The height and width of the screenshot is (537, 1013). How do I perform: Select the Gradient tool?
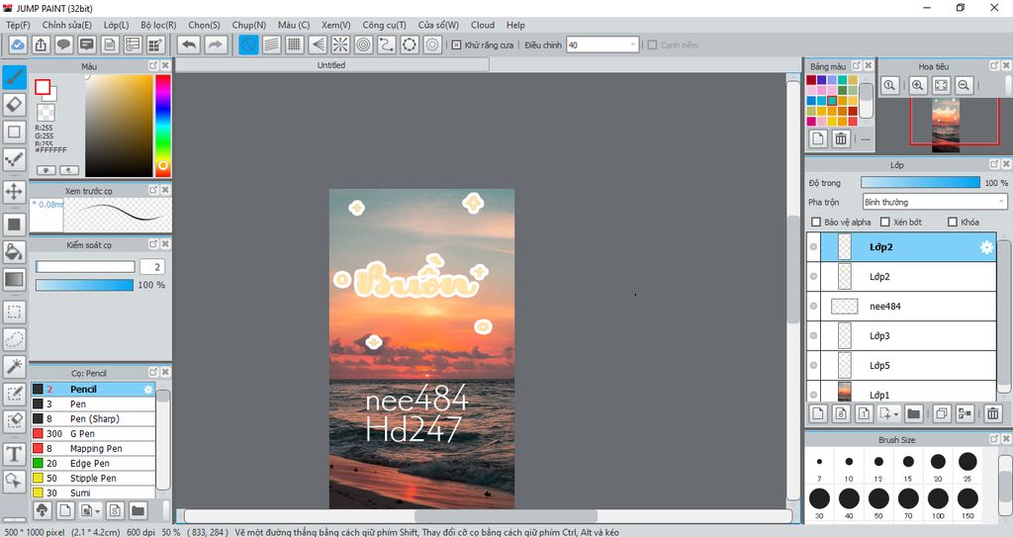[14, 279]
